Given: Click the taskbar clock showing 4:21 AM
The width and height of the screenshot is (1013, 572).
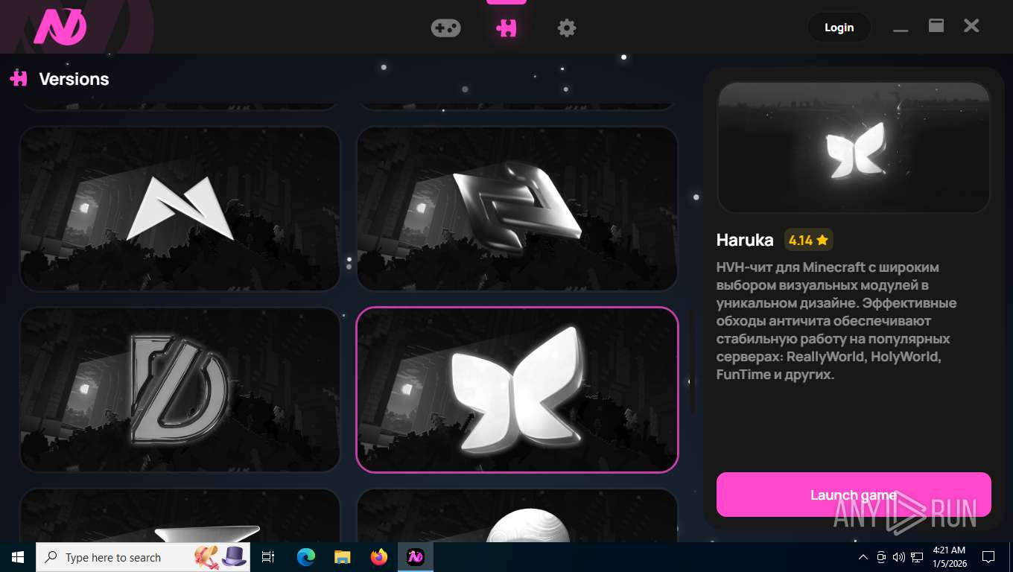Looking at the screenshot, I should tap(948, 557).
